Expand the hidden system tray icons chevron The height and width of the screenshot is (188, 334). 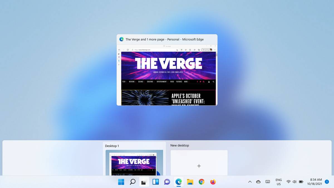pos(250,182)
